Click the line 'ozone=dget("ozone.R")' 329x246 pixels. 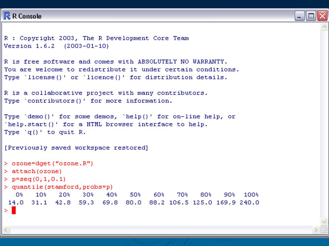coord(52,163)
